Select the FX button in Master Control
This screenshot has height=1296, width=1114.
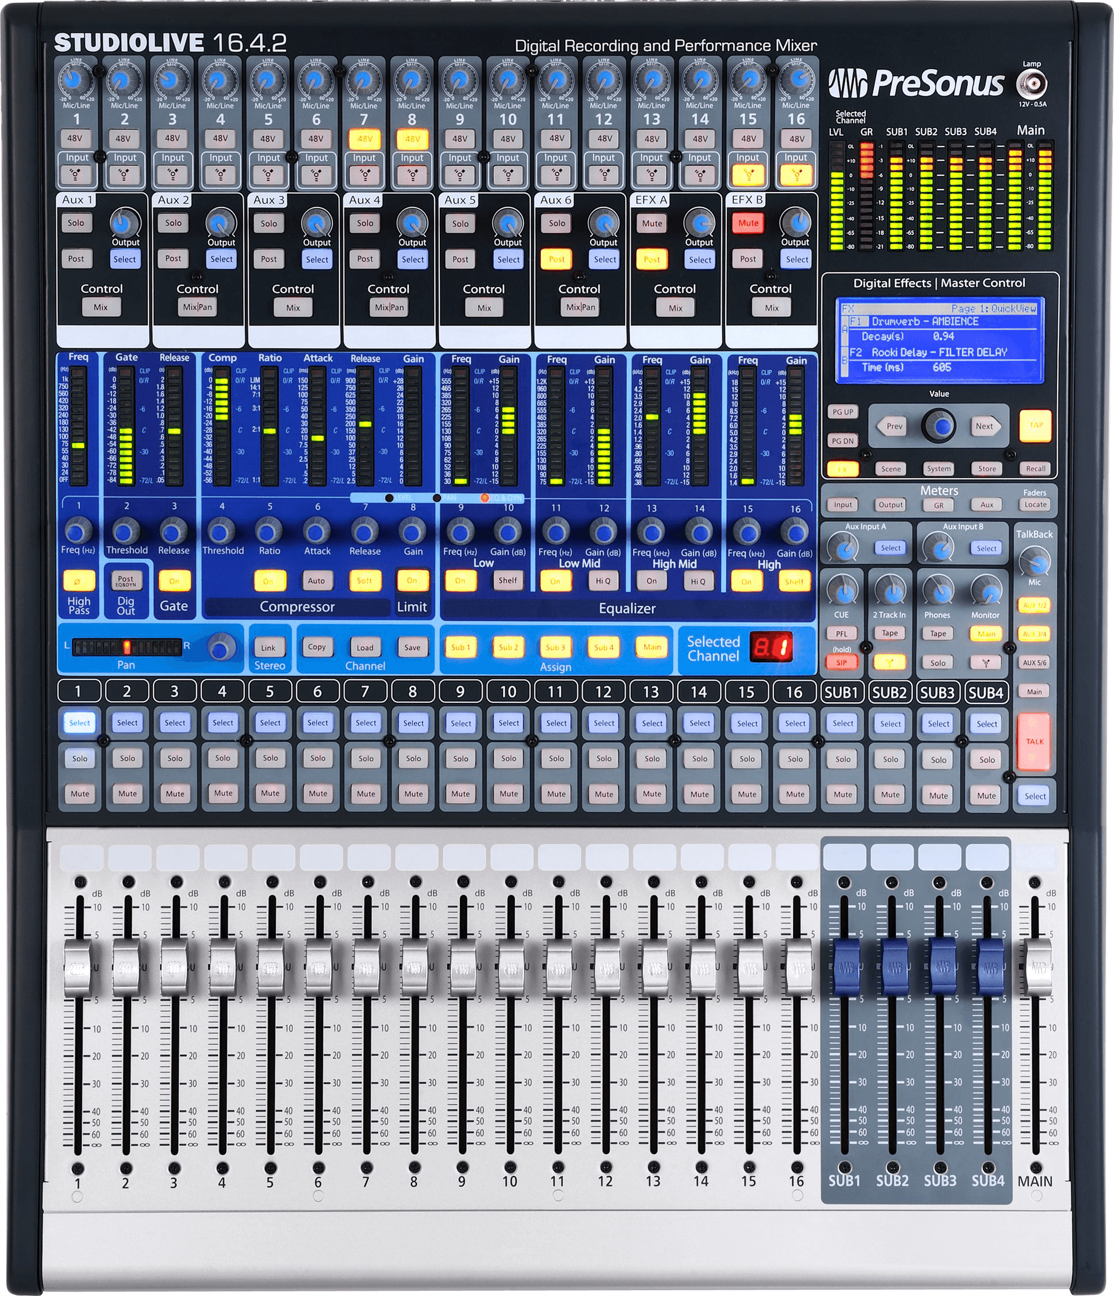tap(843, 468)
